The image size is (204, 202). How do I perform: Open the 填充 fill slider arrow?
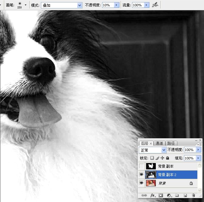[x=199, y=158]
